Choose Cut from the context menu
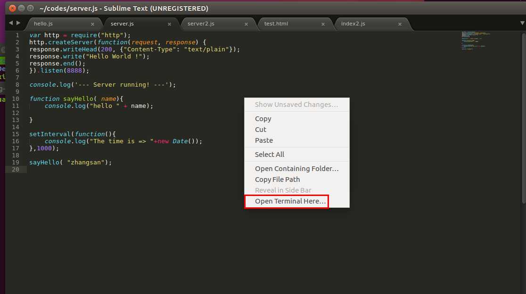Image resolution: width=526 pixels, height=294 pixels. 297,130
